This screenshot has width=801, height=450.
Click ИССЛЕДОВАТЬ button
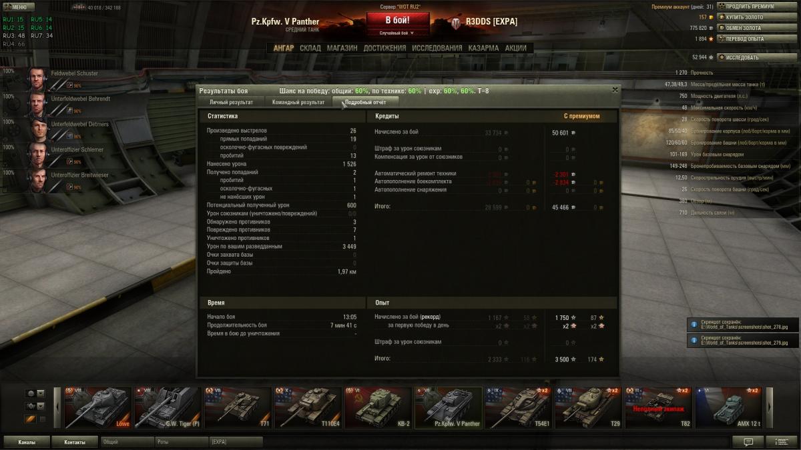click(x=757, y=57)
